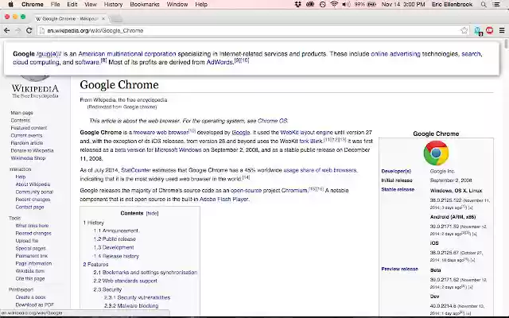Open 'Recent changes' sidebar link

33,200
